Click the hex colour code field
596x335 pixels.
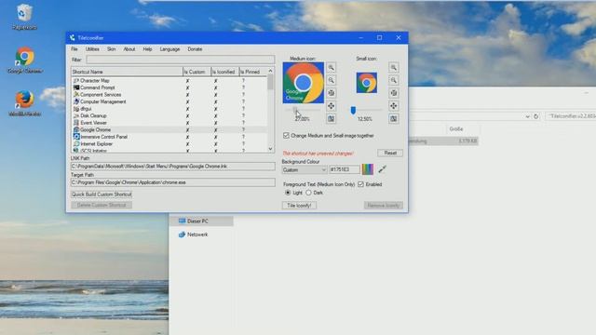(x=345, y=169)
